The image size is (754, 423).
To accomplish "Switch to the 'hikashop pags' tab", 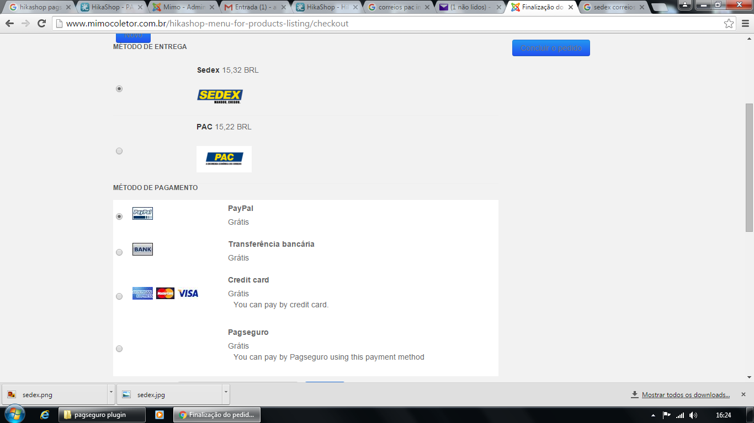I will coord(40,8).
